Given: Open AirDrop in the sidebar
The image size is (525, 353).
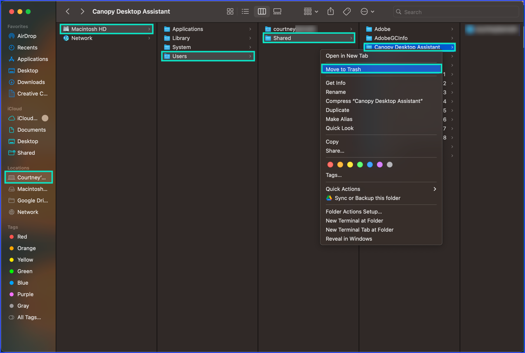Looking at the screenshot, I should (x=27, y=36).
